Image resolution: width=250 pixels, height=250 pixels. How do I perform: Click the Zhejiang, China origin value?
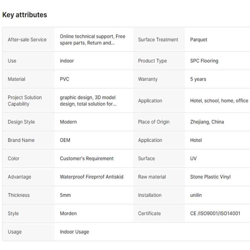point(207,122)
